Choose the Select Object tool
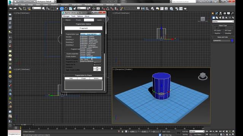The width and height of the screenshot is (243, 136). 44,9
